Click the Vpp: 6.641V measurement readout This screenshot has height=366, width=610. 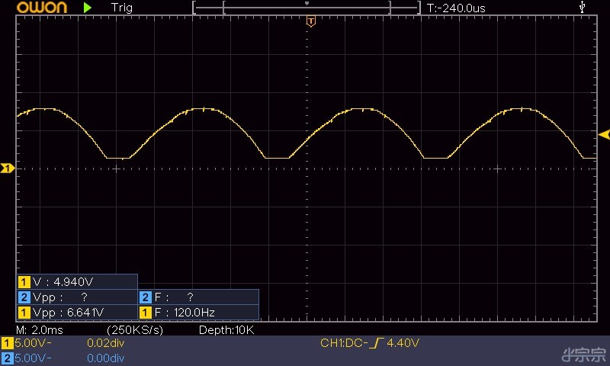pyautogui.click(x=76, y=312)
